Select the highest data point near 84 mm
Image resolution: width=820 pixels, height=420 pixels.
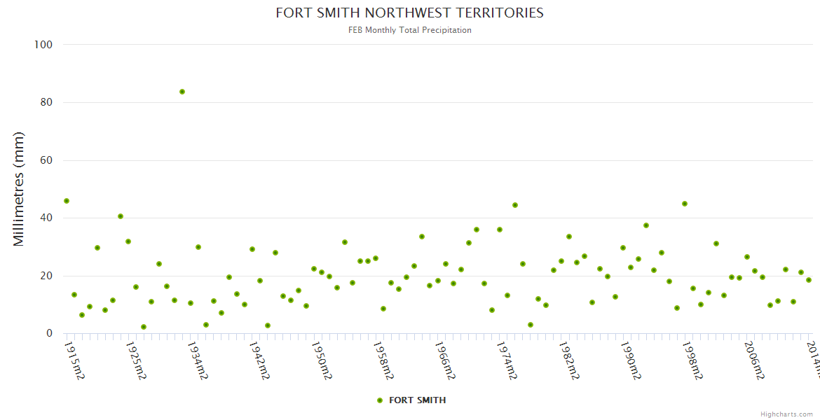point(182,92)
